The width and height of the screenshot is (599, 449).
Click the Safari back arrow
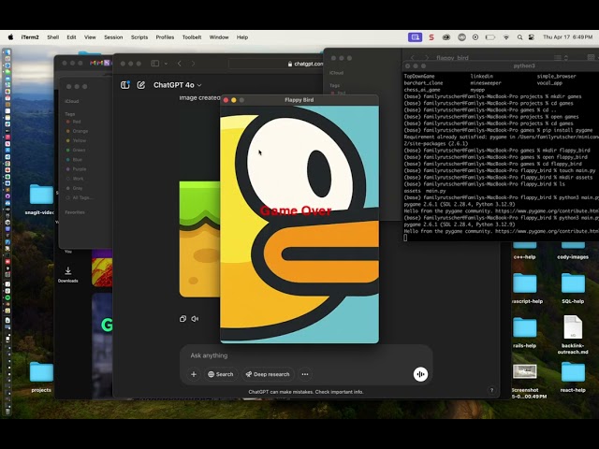[x=180, y=64]
